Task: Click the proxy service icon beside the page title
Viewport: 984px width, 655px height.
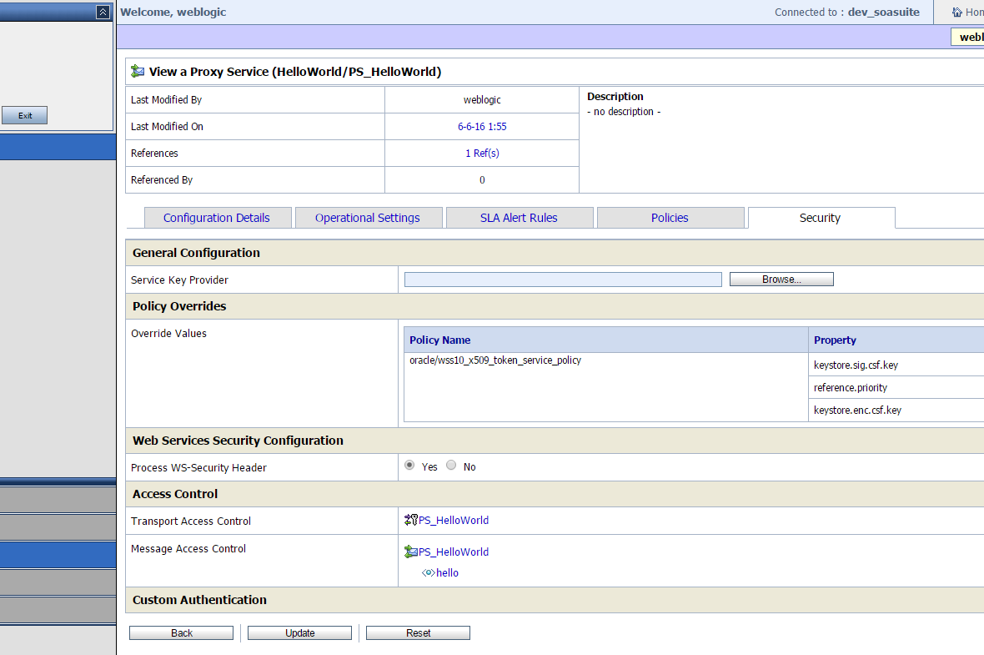Action: 137,71
